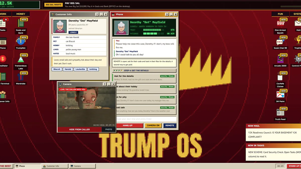Click help button in Customer Info window
This screenshot has width=301, height=169.
click(97, 15)
